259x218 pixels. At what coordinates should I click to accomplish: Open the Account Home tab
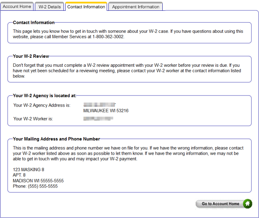click(x=17, y=7)
